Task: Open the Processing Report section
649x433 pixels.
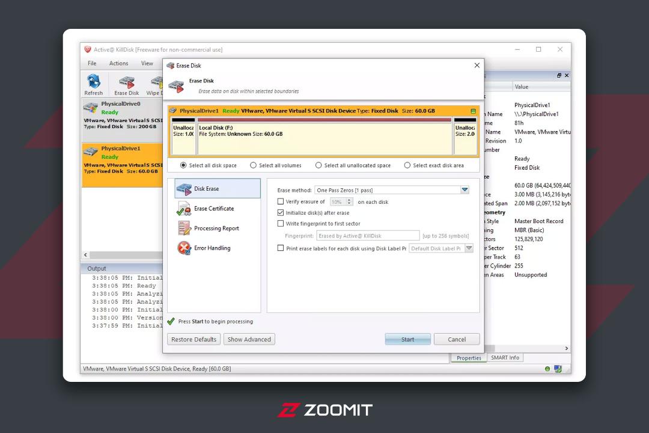Action: pos(218,229)
